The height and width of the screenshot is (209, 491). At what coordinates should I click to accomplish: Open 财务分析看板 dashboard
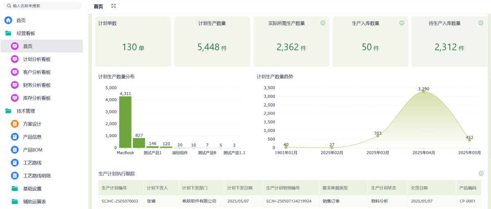click(x=37, y=85)
